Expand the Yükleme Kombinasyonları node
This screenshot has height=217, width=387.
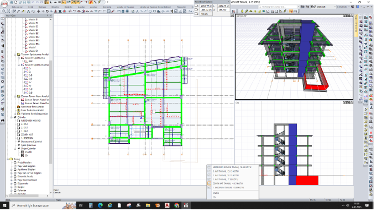pos(15,114)
